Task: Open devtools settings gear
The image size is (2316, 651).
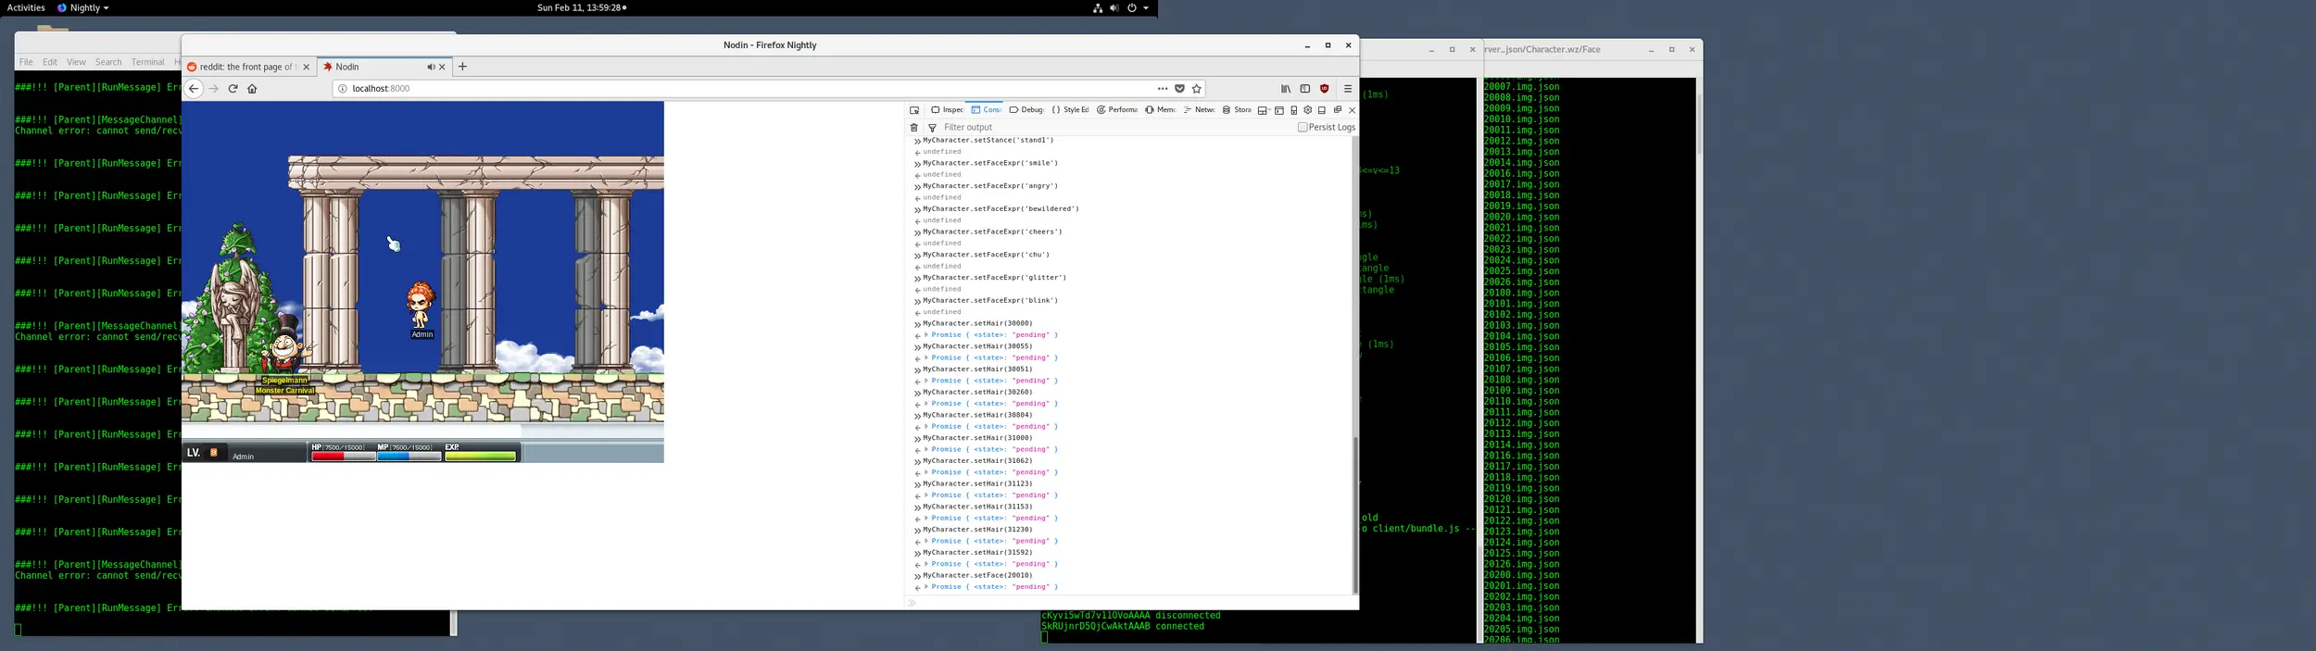Action: point(1308,110)
